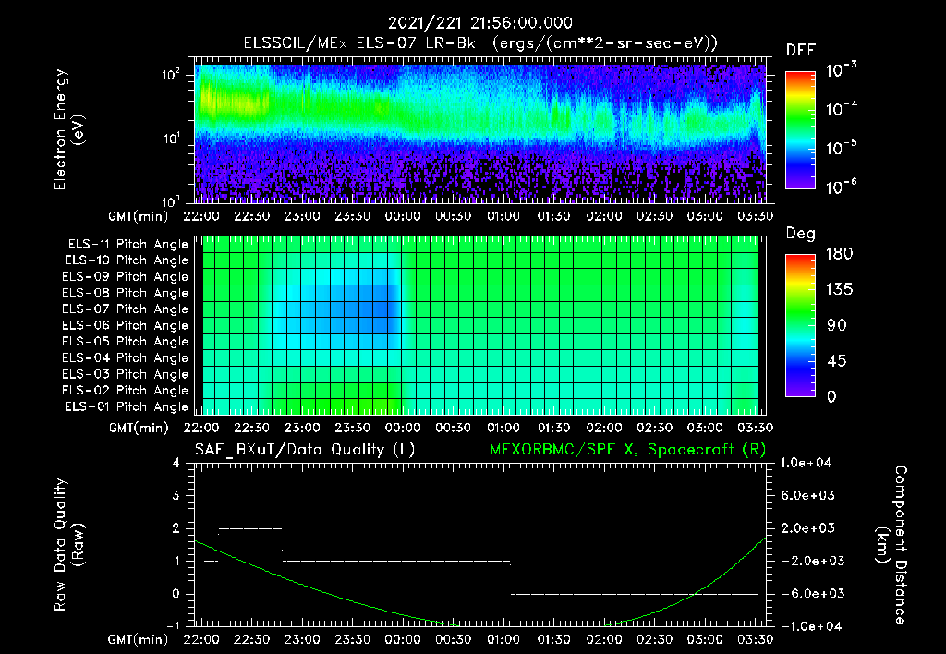Viewport: 946px width, 654px height.
Task: Select the Raw Data Quality (Raw) axis label
Action: [68, 545]
